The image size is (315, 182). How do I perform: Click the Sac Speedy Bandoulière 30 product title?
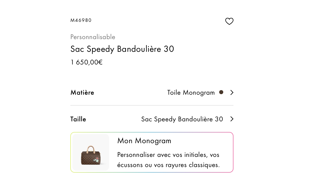(122, 49)
